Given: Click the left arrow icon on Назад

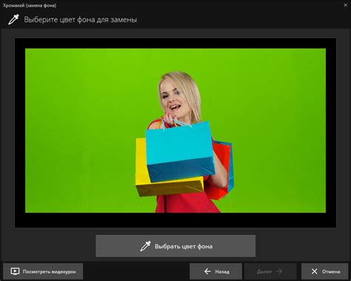Looking at the screenshot, I should (207, 271).
